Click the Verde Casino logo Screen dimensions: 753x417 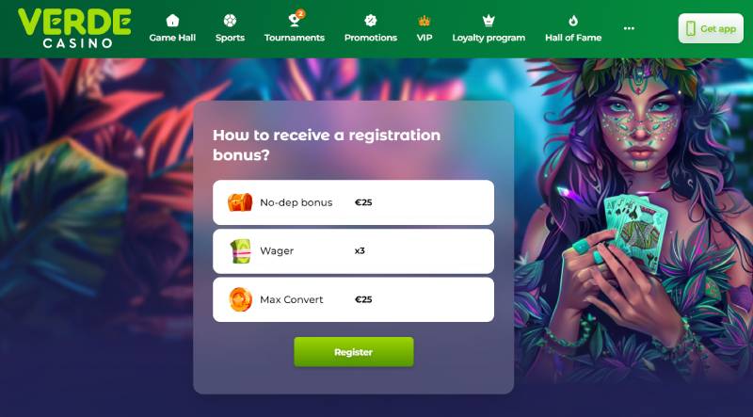tap(74, 28)
